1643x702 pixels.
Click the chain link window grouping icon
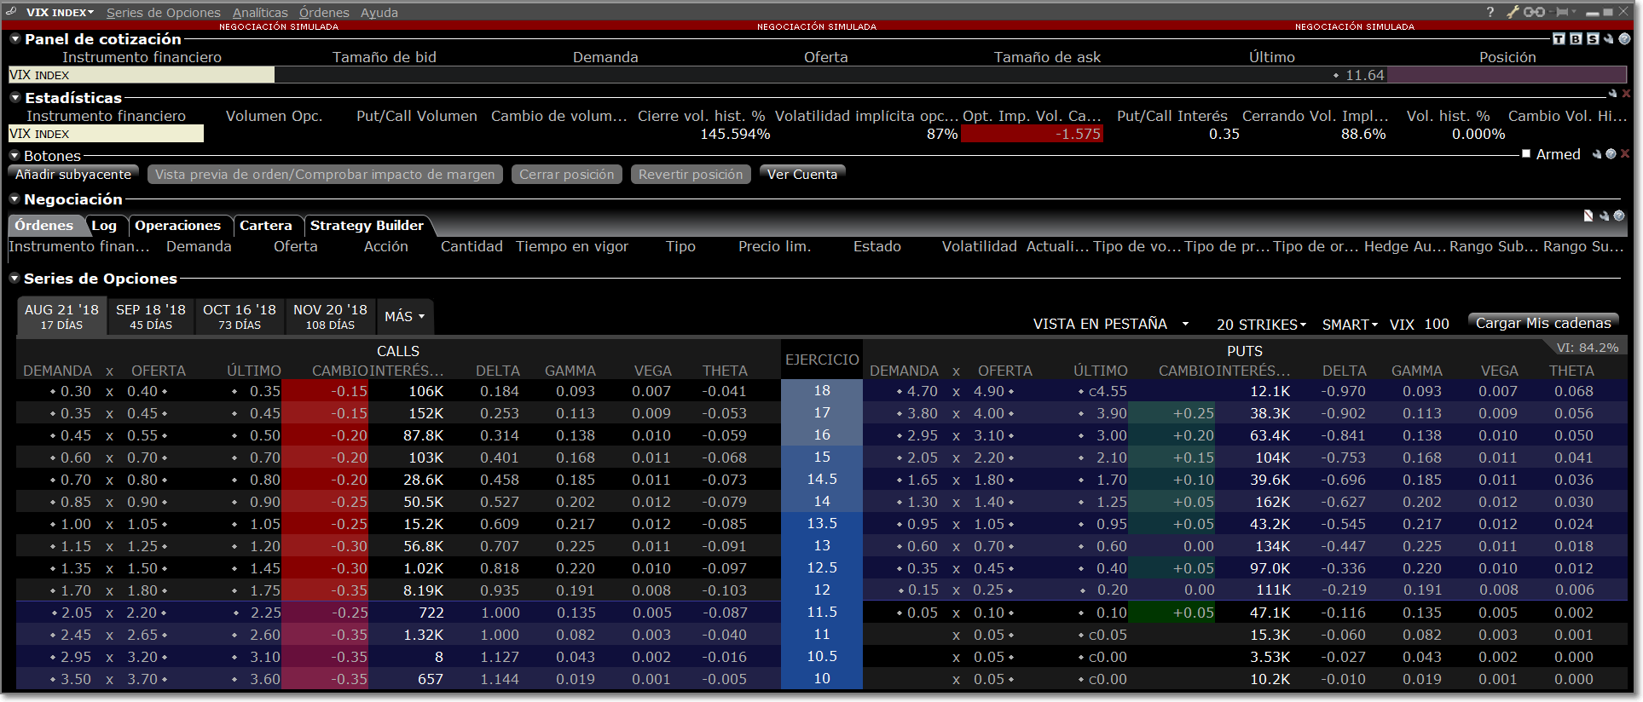pos(1535,12)
